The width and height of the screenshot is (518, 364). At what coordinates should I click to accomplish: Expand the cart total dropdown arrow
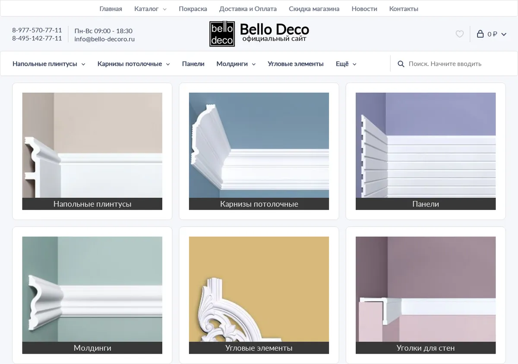click(504, 35)
